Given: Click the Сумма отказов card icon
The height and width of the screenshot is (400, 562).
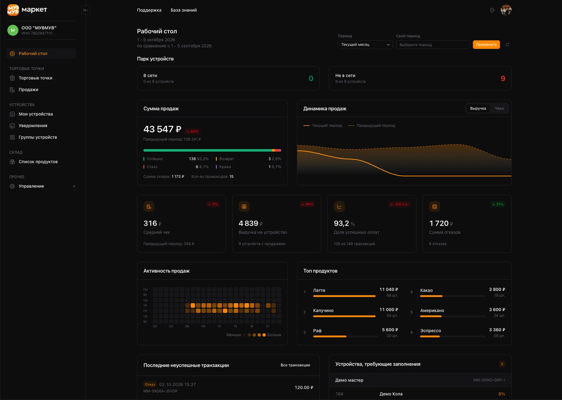Looking at the screenshot, I should click(x=434, y=207).
